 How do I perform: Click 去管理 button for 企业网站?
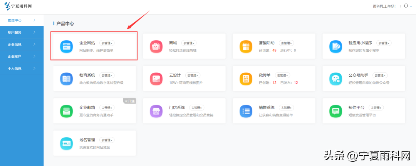(107, 43)
